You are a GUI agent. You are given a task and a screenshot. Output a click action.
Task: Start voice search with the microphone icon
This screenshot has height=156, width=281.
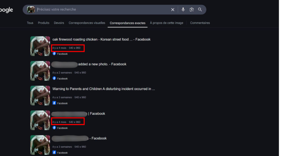[183, 10]
